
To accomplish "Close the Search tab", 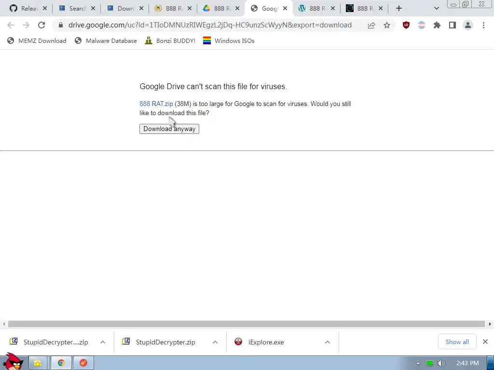I will click(93, 9).
